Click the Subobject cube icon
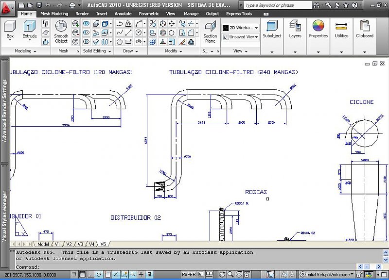The height and width of the screenshot is (280, 389). [x=272, y=29]
